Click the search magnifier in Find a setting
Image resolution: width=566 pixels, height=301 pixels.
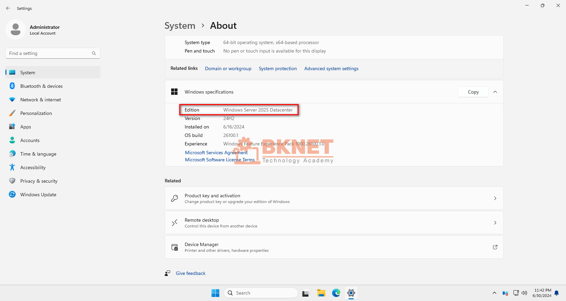(94, 53)
